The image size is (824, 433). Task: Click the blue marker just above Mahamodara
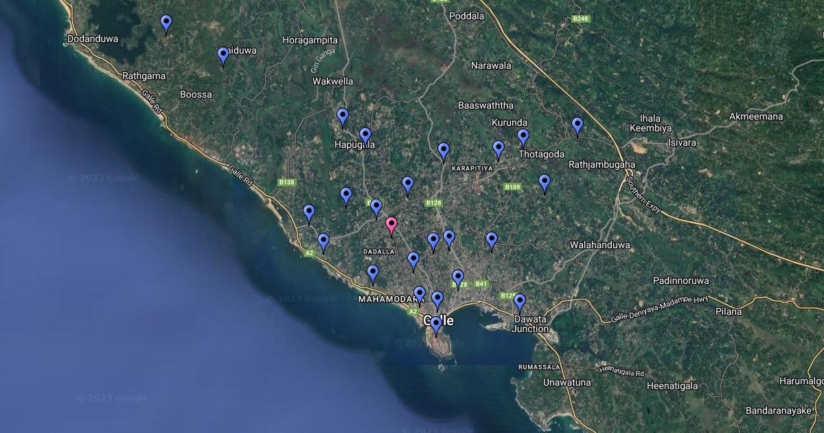[x=373, y=274]
